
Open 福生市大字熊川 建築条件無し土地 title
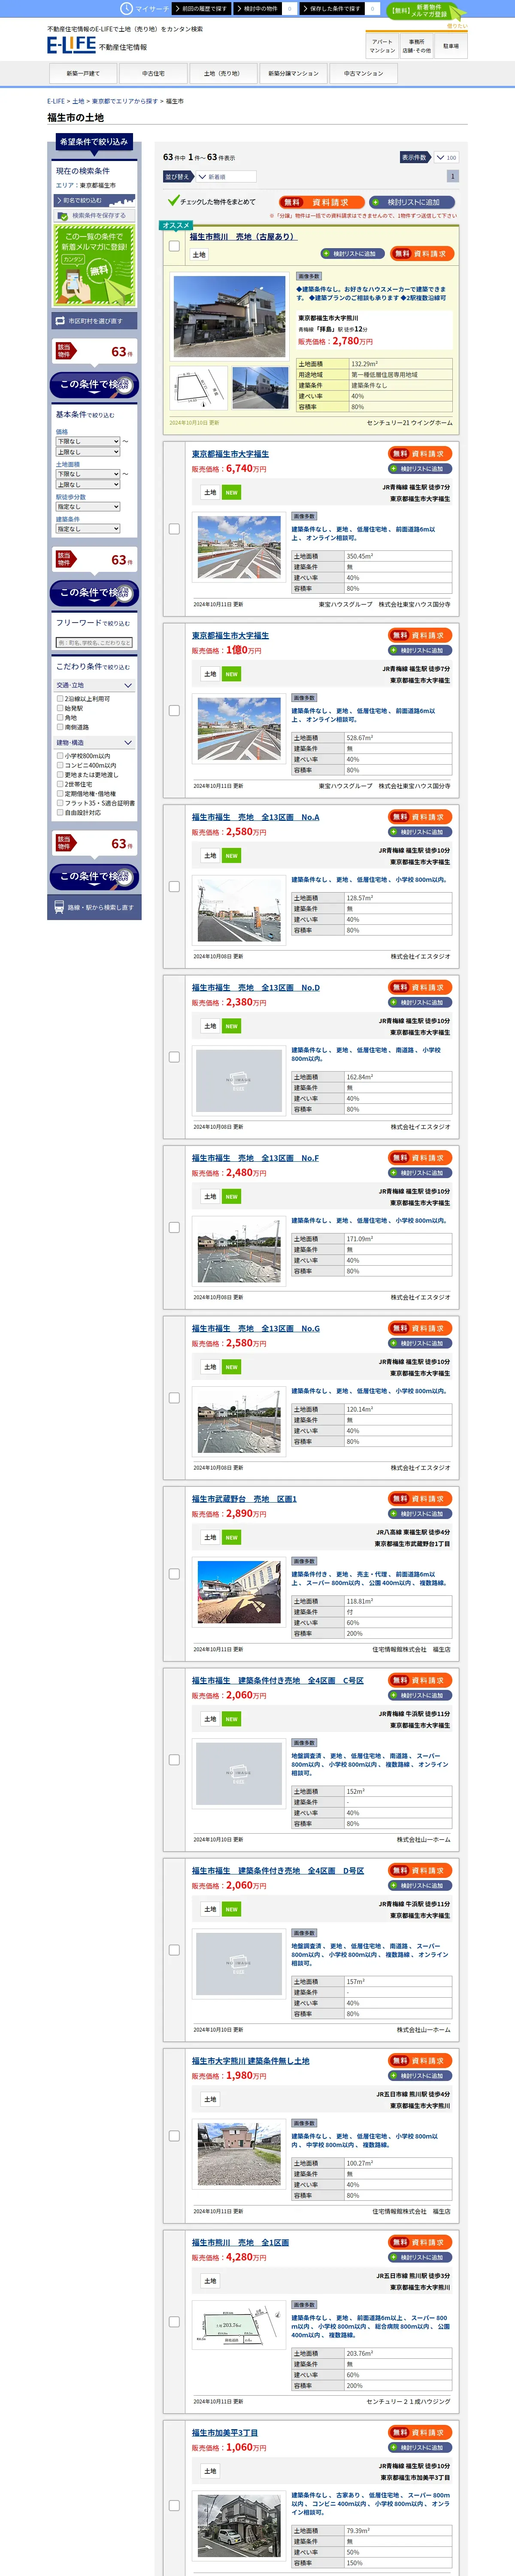point(251,2061)
